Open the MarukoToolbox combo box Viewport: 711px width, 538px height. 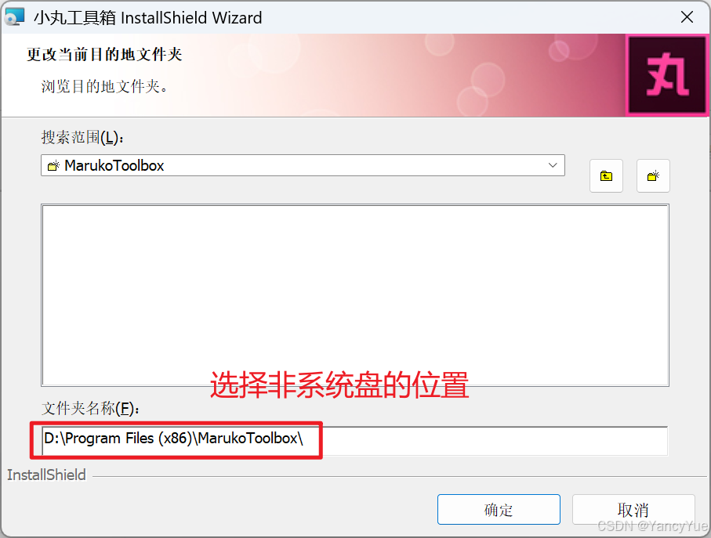click(303, 165)
